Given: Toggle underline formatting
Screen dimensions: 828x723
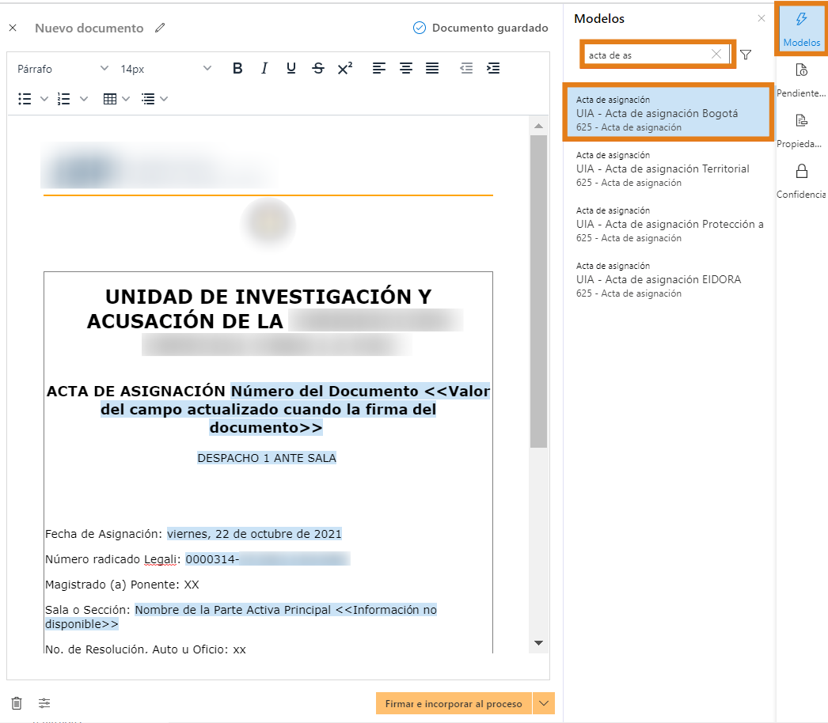Looking at the screenshot, I should click(291, 68).
